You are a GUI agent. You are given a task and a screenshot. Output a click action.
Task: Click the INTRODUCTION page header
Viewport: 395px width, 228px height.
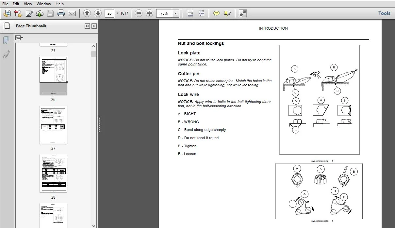[x=273, y=28]
